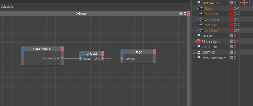Enable the RS Area Light red X
253x106 pixels.
pyautogui.click(x=238, y=41)
